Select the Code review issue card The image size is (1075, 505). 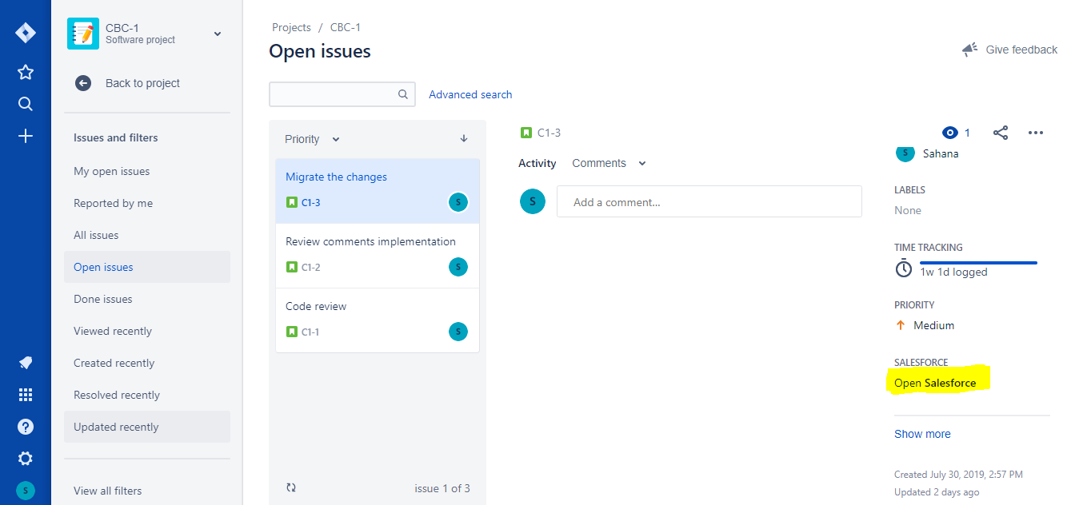pos(378,320)
